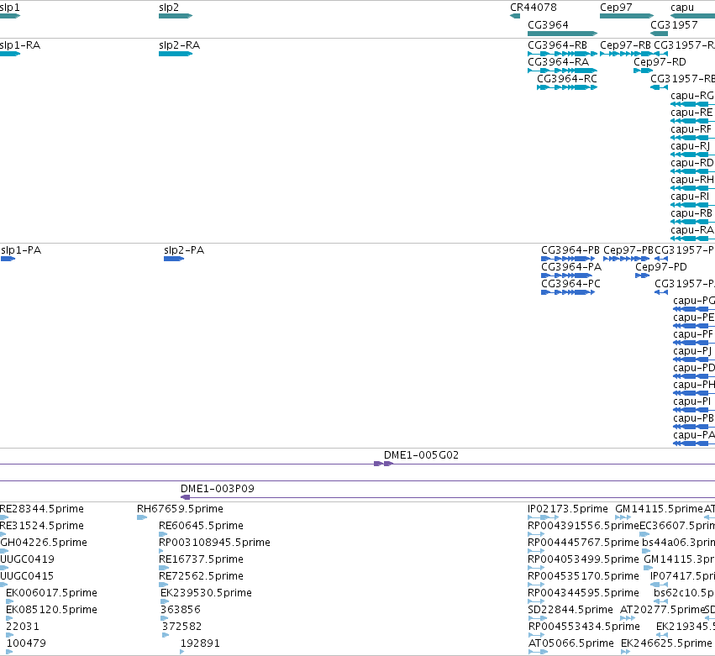The image size is (715, 656).
Task: Click the capu-PI protein label
Action: [691, 401]
